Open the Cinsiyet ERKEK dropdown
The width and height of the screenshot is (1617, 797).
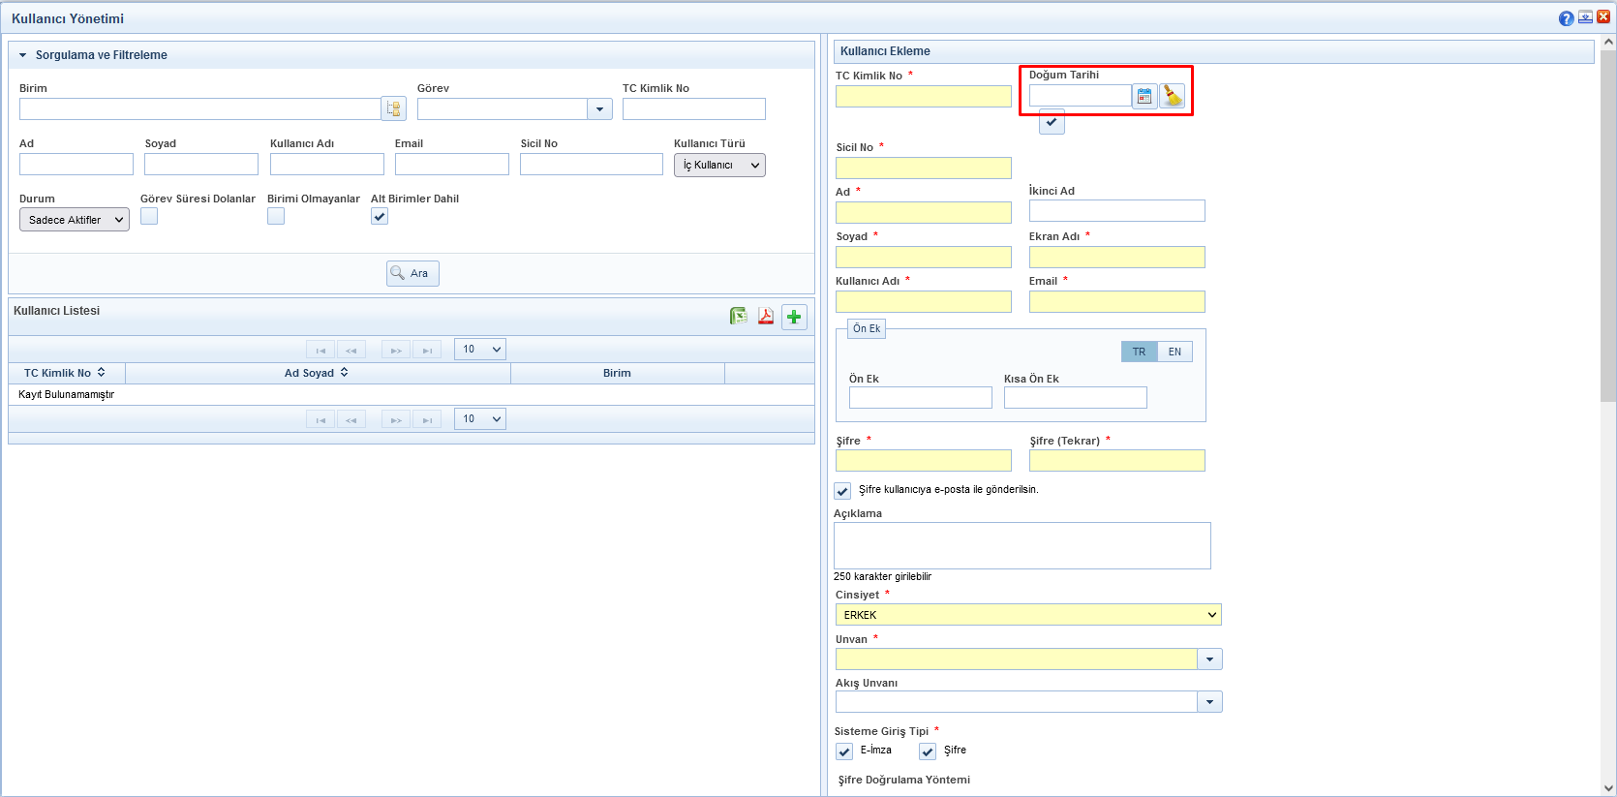pyautogui.click(x=1027, y=615)
